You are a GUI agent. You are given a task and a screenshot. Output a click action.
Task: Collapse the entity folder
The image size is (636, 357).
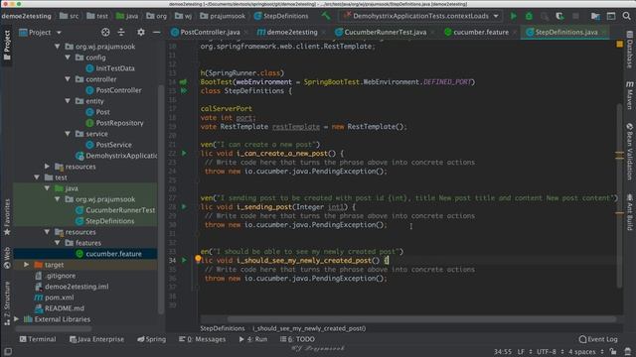point(68,101)
